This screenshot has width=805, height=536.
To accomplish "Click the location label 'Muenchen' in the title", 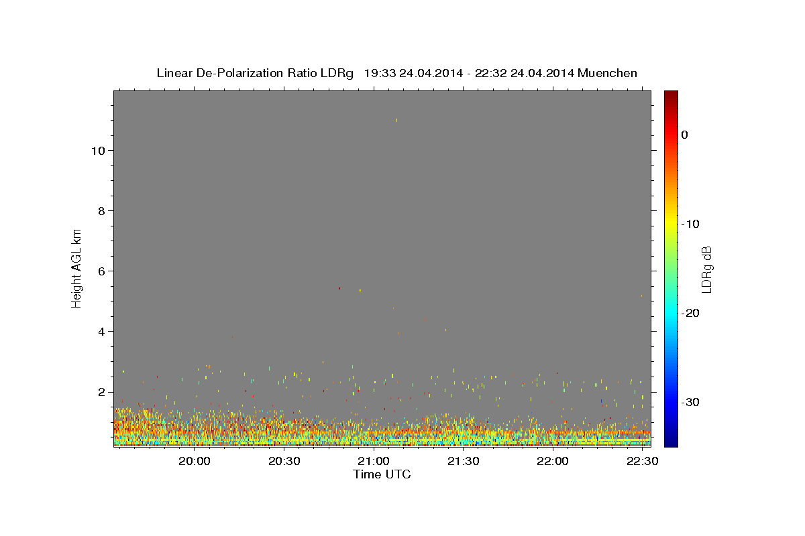I will (x=608, y=73).
